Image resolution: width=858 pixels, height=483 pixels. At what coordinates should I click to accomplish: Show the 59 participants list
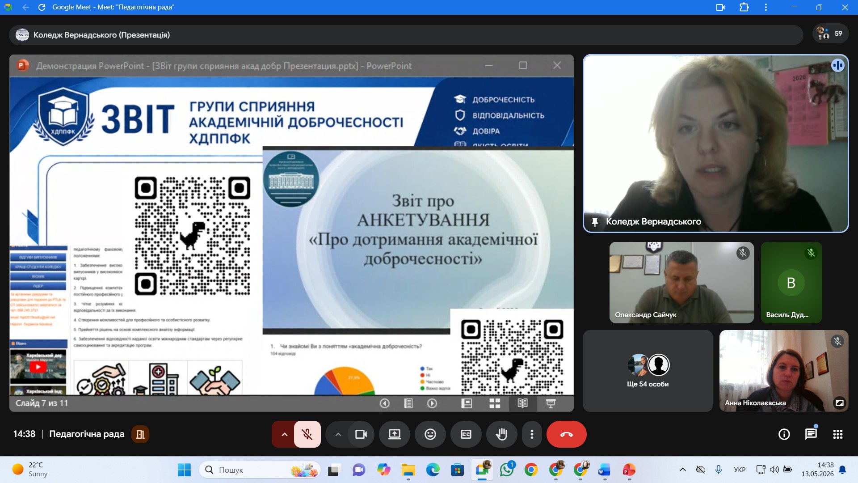coord(830,34)
